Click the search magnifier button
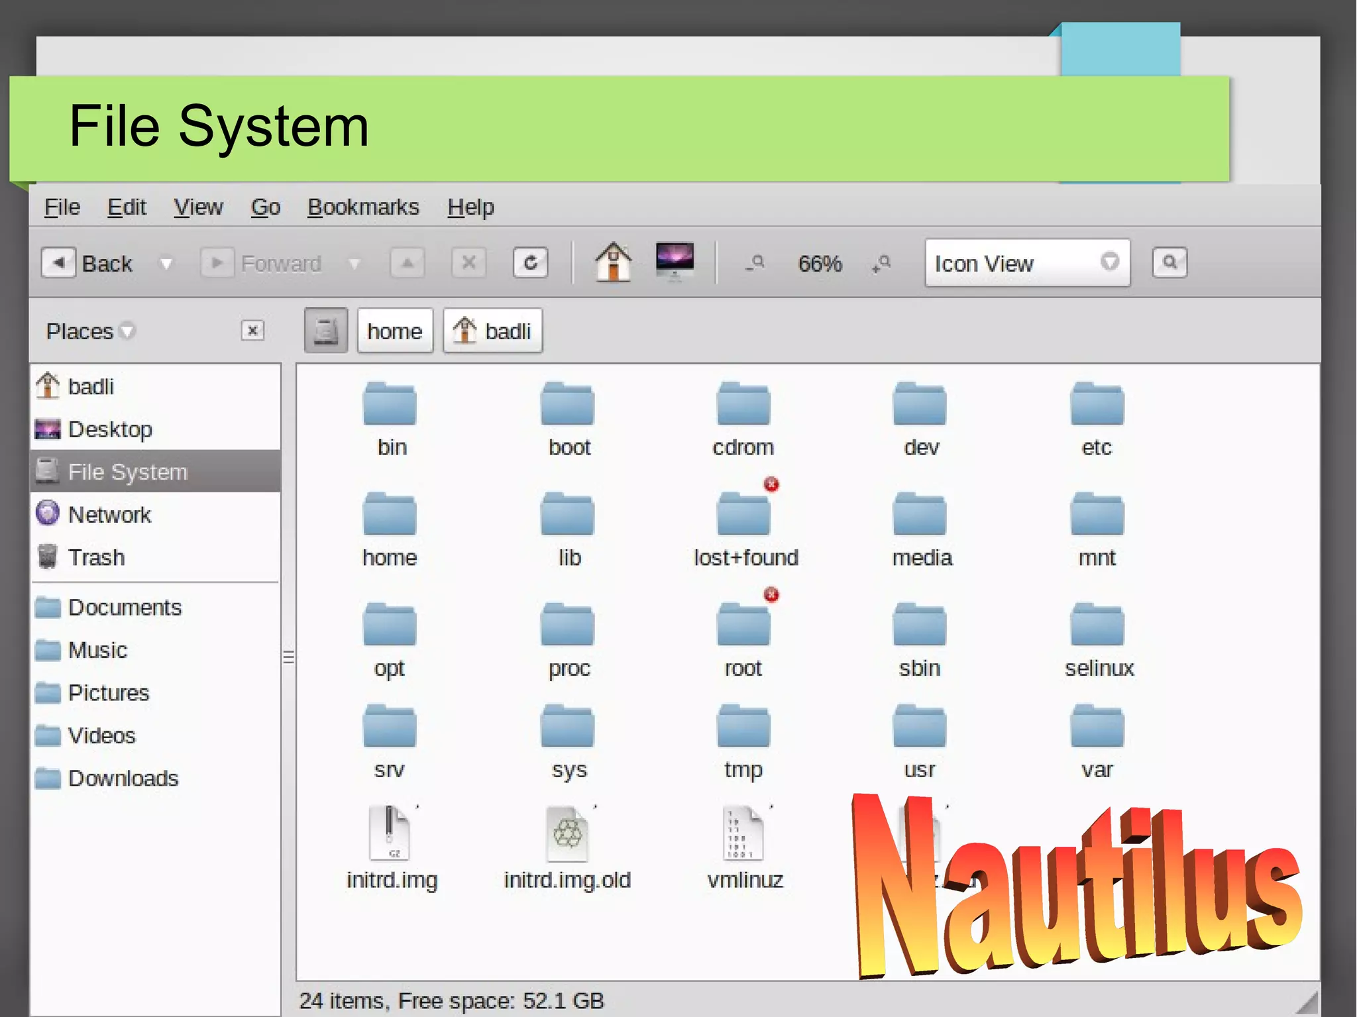Image resolution: width=1357 pixels, height=1017 pixels. click(1169, 262)
